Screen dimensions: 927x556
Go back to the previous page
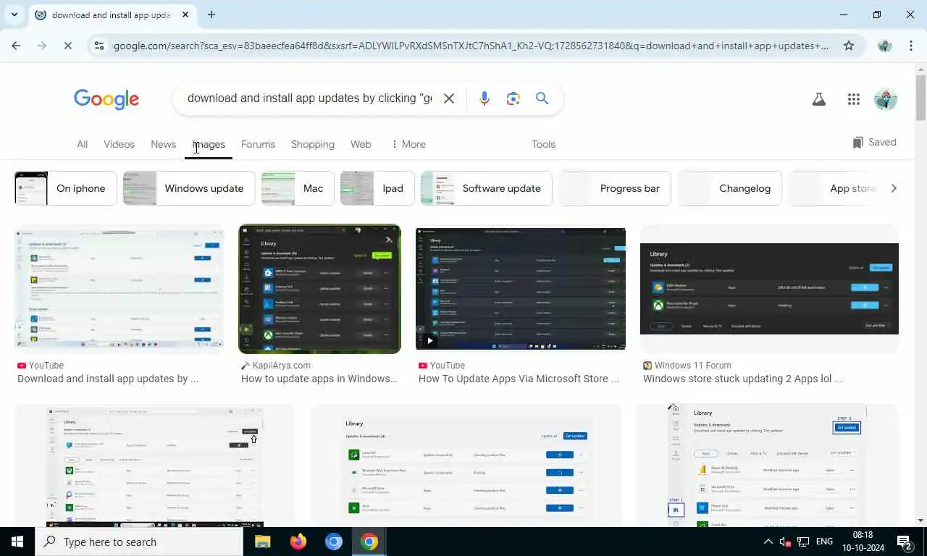[x=16, y=46]
